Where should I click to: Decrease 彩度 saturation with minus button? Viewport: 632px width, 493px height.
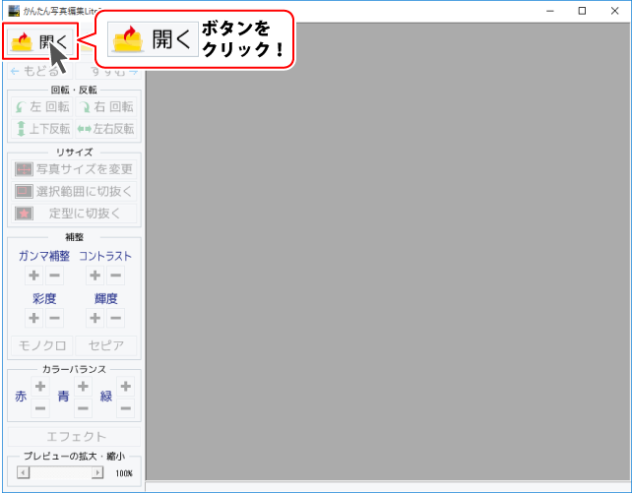(x=54, y=318)
